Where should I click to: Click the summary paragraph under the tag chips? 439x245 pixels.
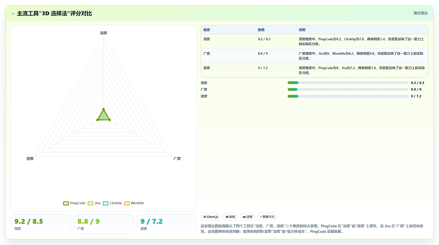click(x=312, y=229)
